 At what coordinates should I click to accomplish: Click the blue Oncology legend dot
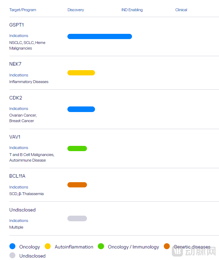[13, 246]
